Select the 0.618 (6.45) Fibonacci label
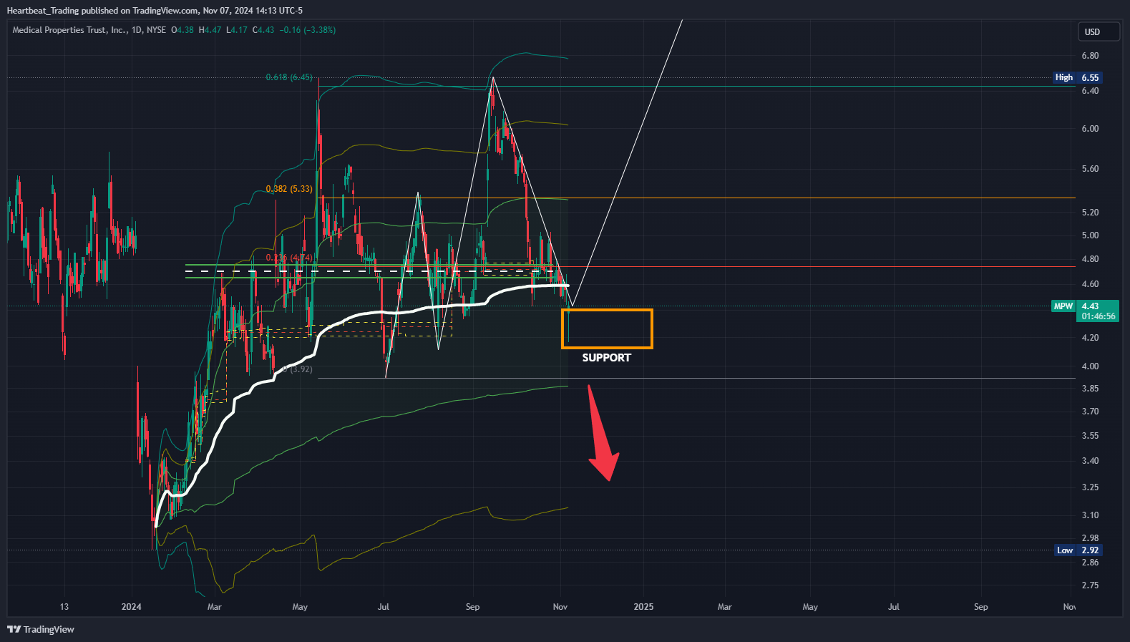Screen dimensions: 1130x642 (289, 77)
